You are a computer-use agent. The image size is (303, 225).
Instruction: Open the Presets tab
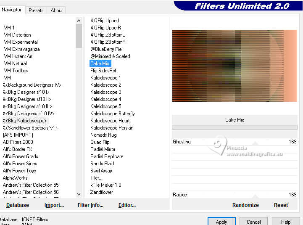coord(36,11)
